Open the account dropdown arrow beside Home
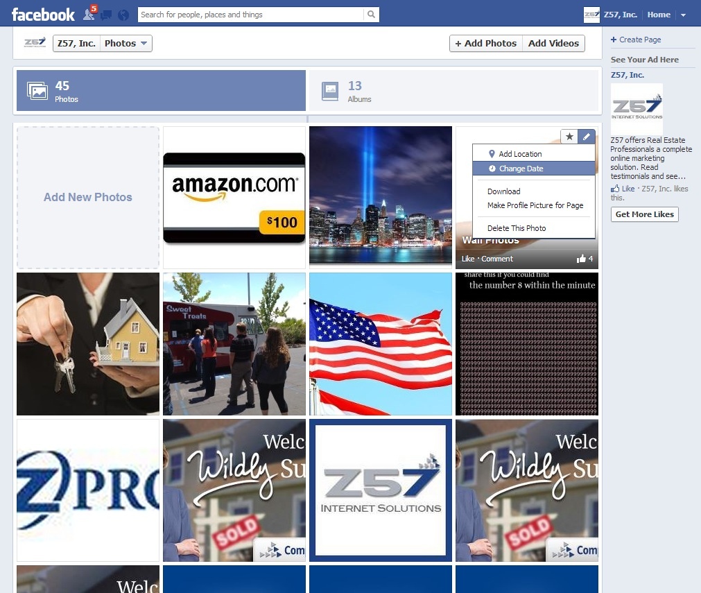The width and height of the screenshot is (701, 593). pyautogui.click(x=683, y=15)
